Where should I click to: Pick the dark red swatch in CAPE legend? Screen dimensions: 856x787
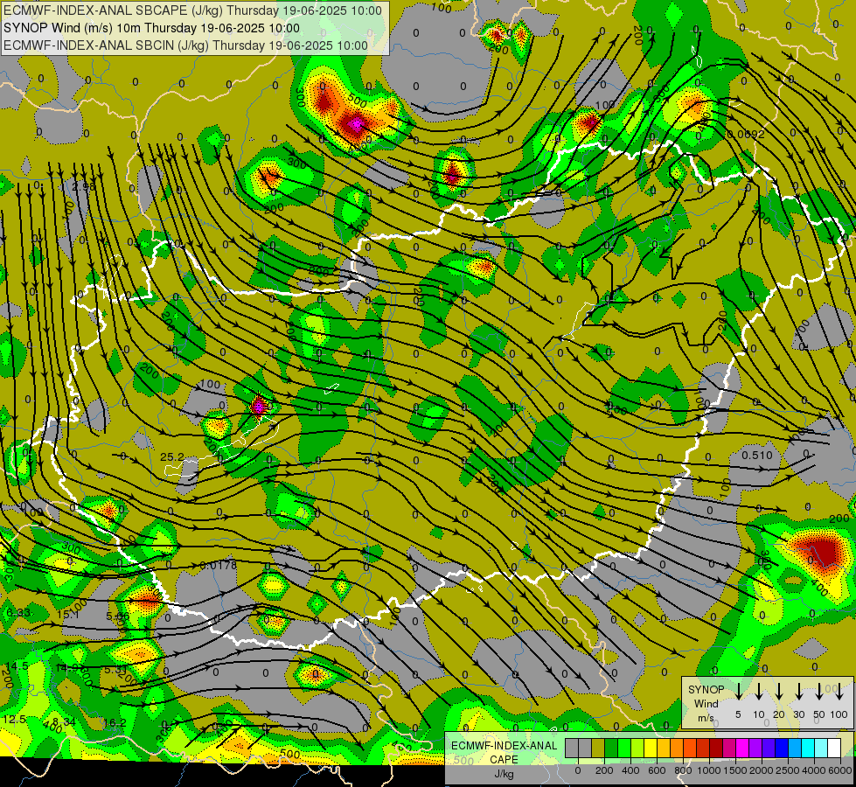[x=716, y=748]
